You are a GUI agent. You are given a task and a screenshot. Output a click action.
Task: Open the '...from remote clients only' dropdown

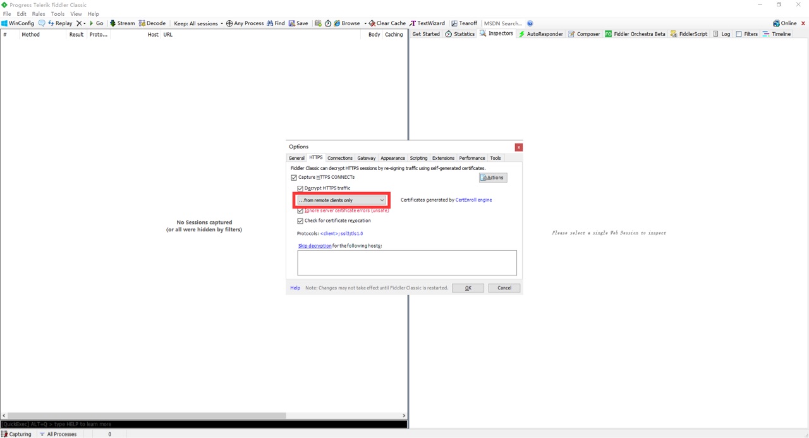coord(341,200)
